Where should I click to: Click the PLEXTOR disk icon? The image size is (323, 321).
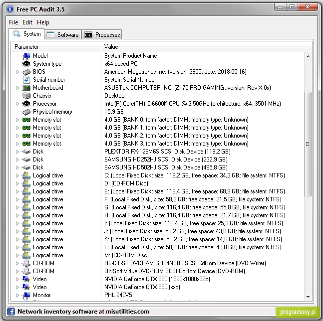[26, 152]
